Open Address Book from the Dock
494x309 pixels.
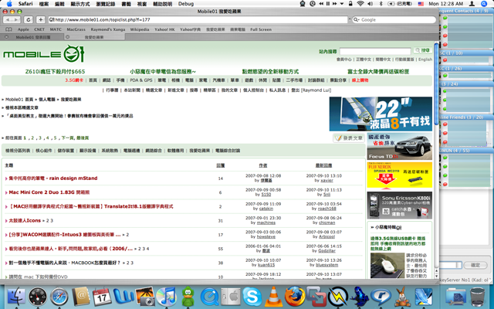coord(81,297)
